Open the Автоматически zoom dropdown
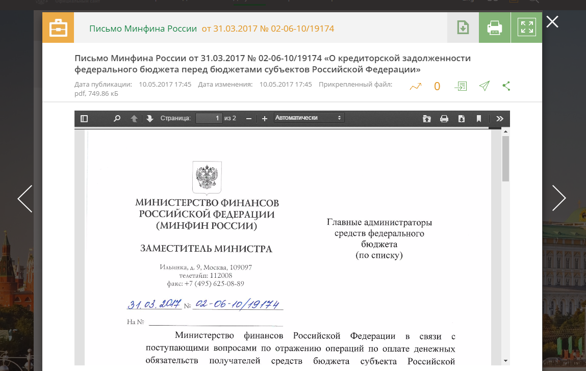This screenshot has height=371, width=586. point(309,118)
